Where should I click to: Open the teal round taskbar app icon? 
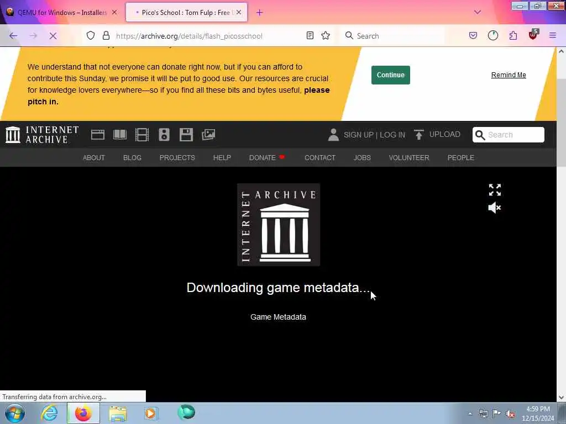(186, 412)
